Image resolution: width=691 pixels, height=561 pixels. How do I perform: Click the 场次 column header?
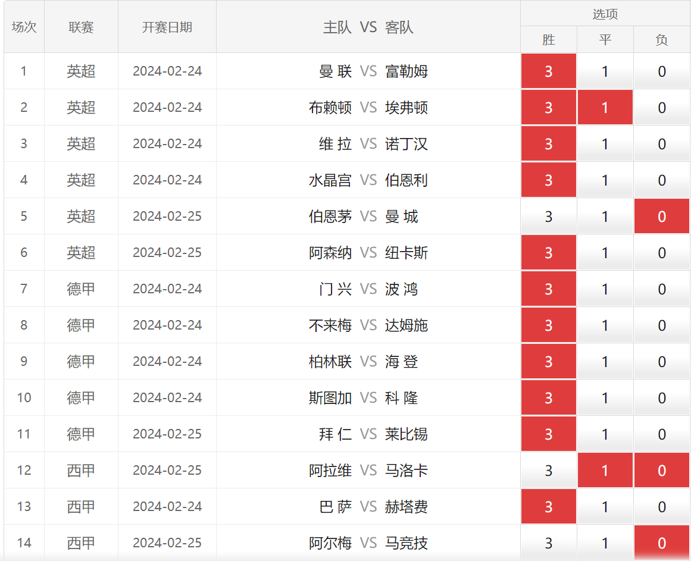tap(24, 27)
